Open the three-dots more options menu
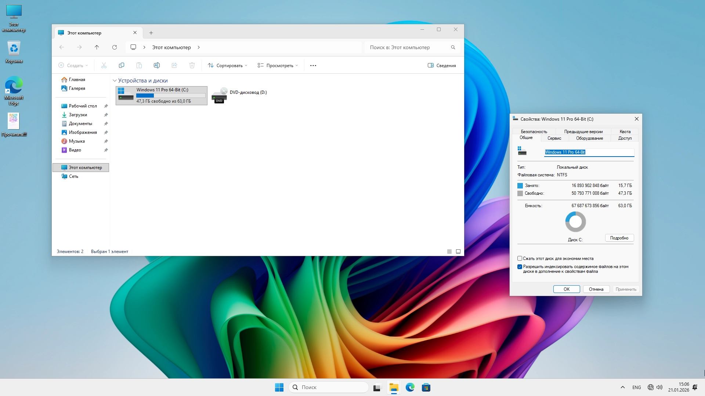Screen dimensions: 705x396 pyautogui.click(x=313, y=66)
